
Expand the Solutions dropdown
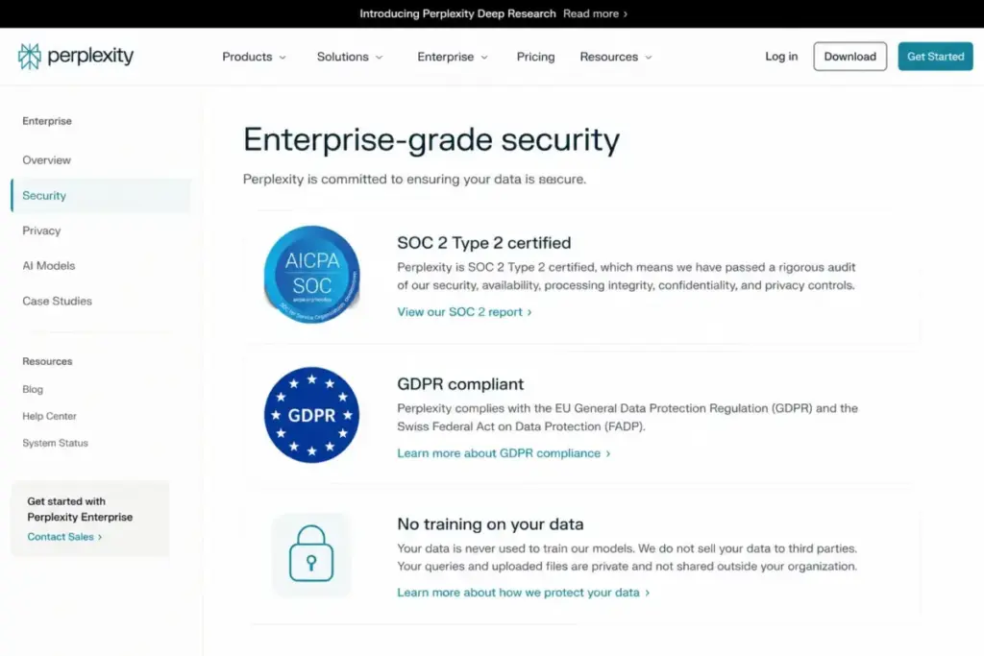350,57
